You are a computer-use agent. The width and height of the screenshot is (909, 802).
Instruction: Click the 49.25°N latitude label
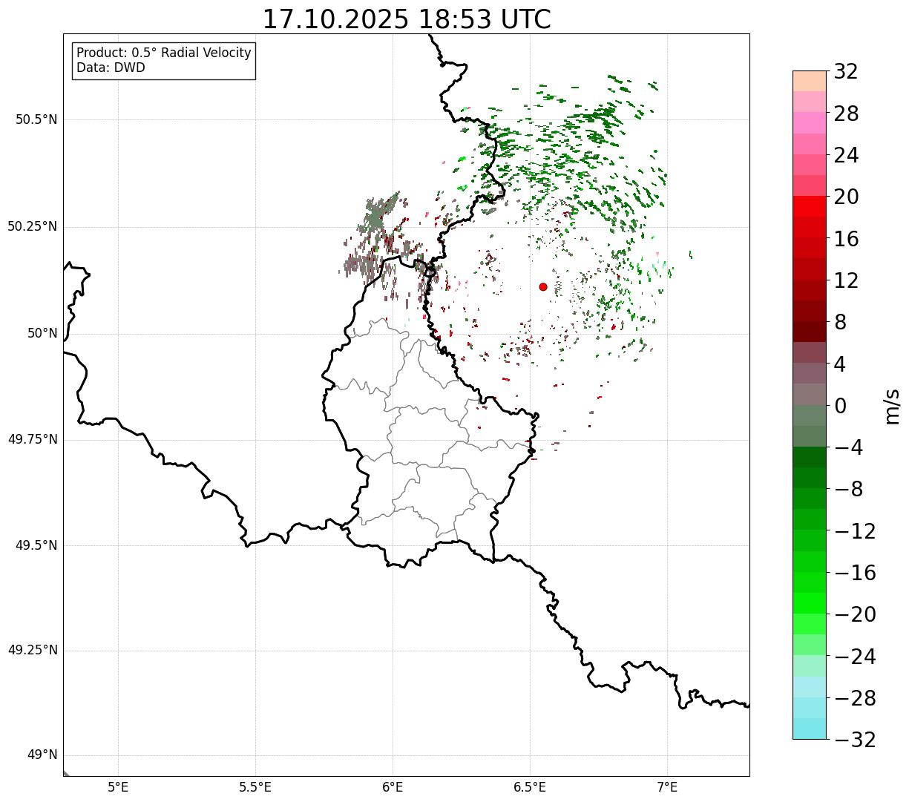[x=33, y=651]
